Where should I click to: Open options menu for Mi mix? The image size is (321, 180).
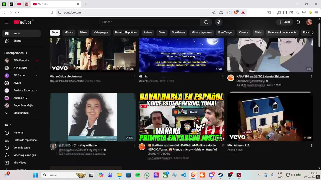coord(223,77)
